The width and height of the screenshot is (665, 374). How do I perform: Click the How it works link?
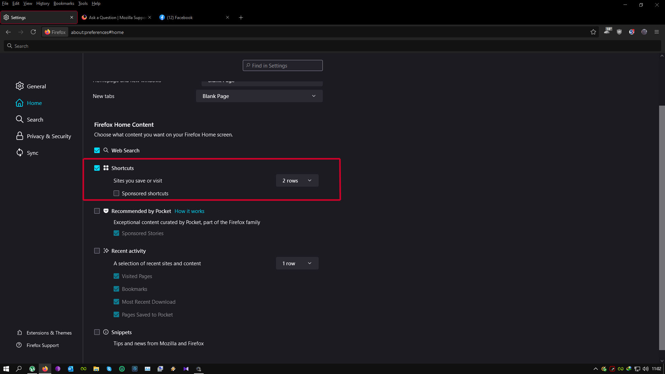pyautogui.click(x=189, y=211)
